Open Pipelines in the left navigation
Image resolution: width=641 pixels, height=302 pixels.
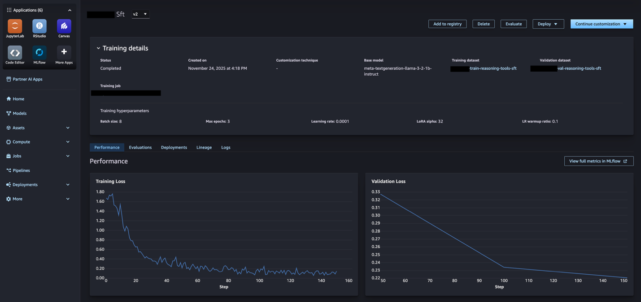pyautogui.click(x=21, y=170)
